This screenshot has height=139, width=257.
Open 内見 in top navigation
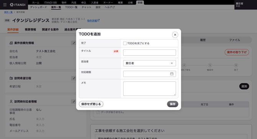(x=74, y=3)
